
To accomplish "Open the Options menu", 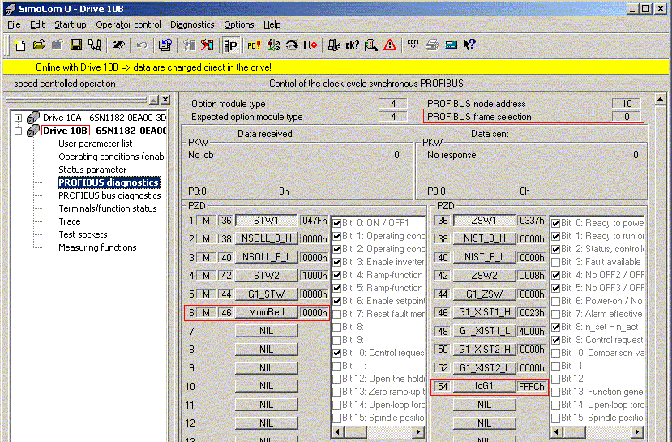I will (238, 24).
